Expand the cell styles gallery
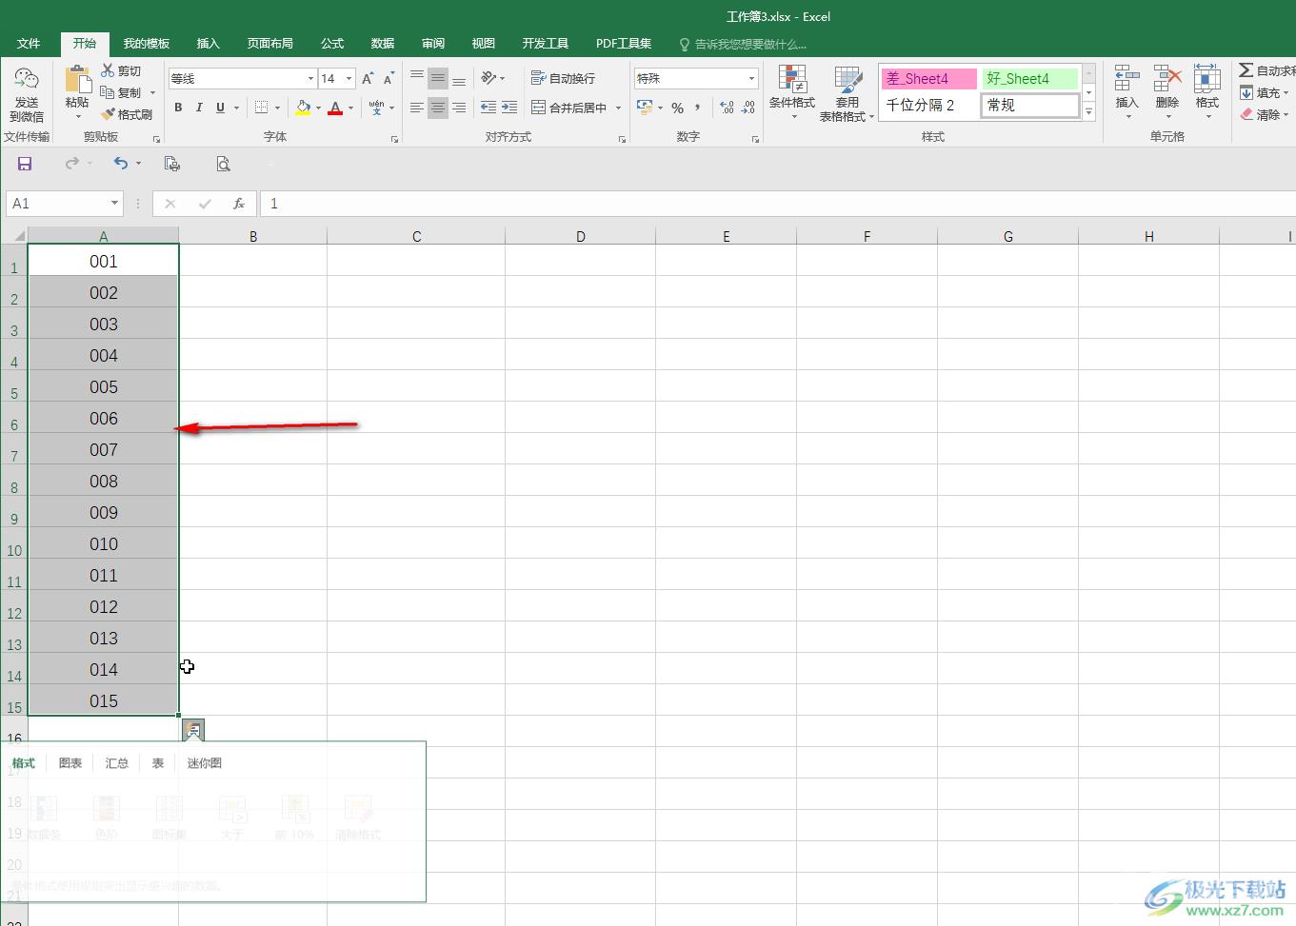Viewport: 1296px width, 926px height. click(x=1089, y=112)
